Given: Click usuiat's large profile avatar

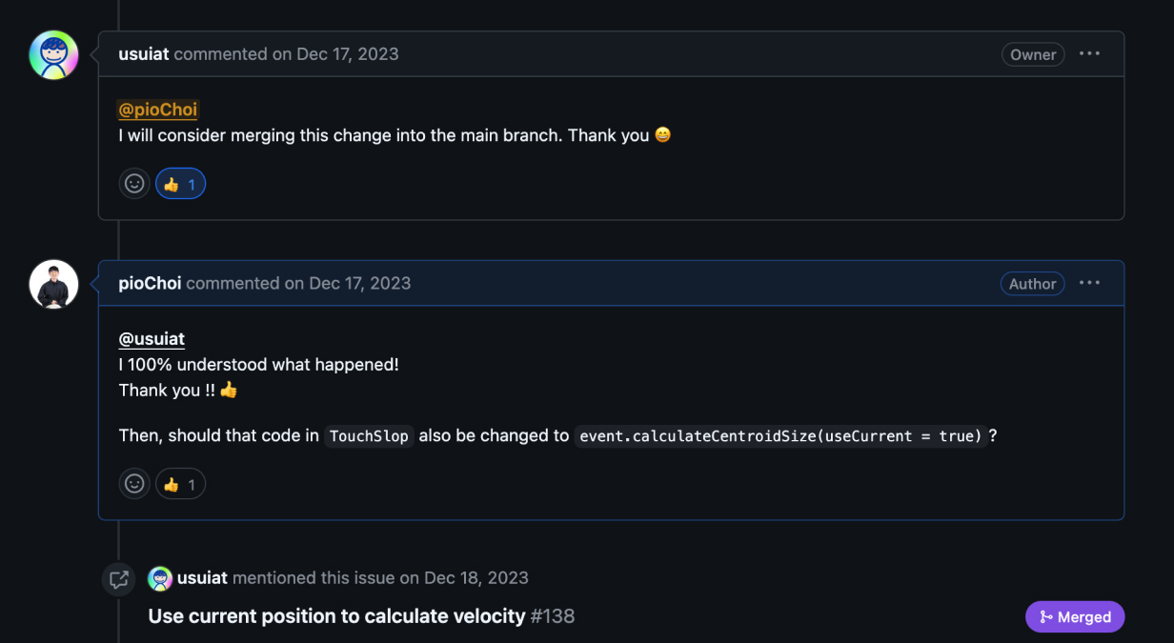Looking at the screenshot, I should coord(53,54).
